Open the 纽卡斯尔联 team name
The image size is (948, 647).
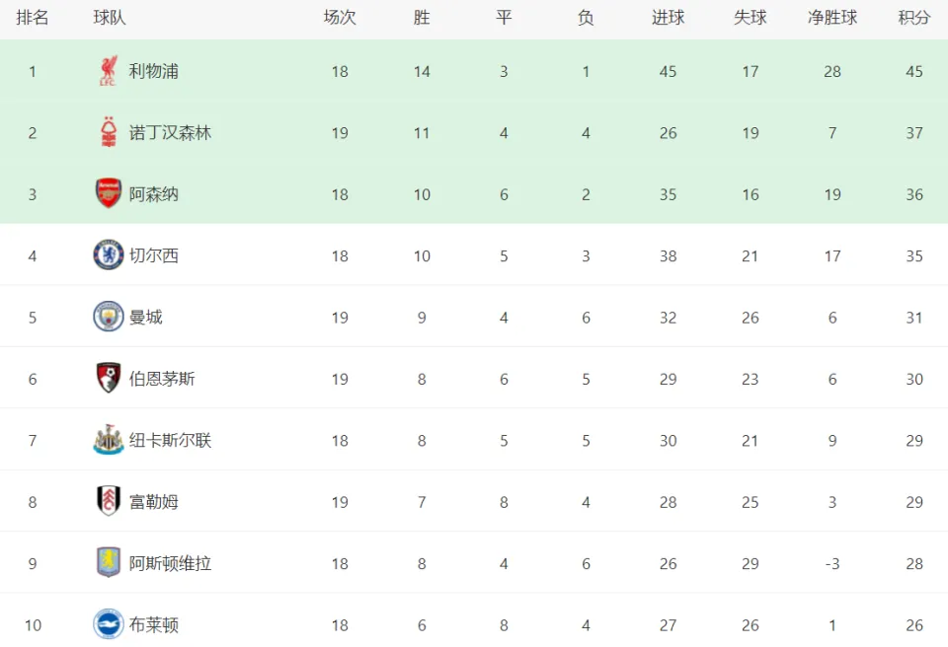point(170,441)
